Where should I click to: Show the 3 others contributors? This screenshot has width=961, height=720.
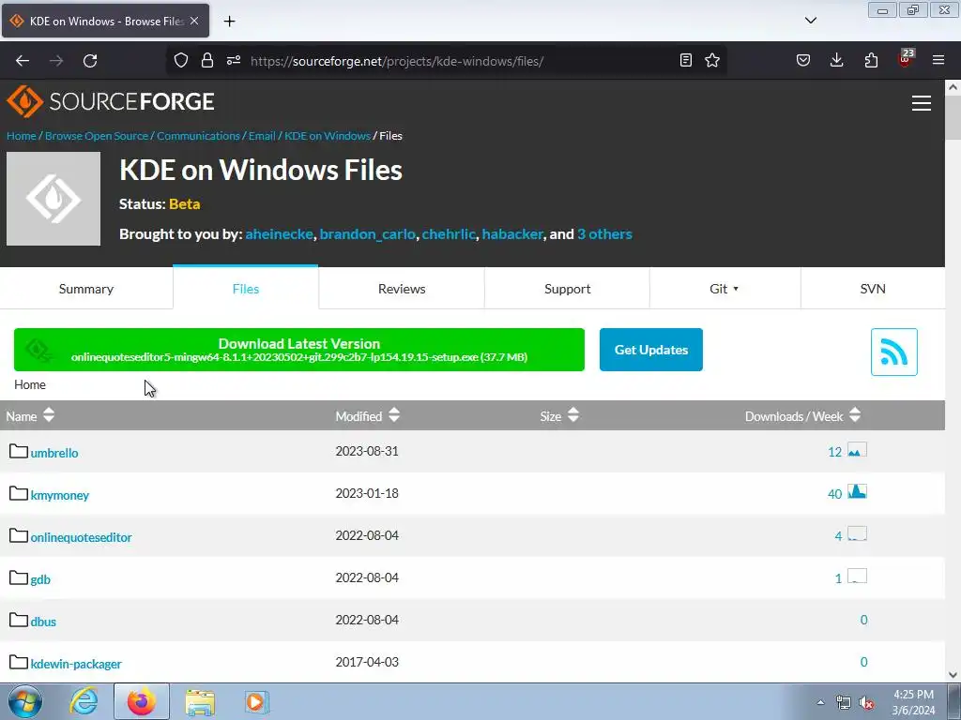pos(604,233)
